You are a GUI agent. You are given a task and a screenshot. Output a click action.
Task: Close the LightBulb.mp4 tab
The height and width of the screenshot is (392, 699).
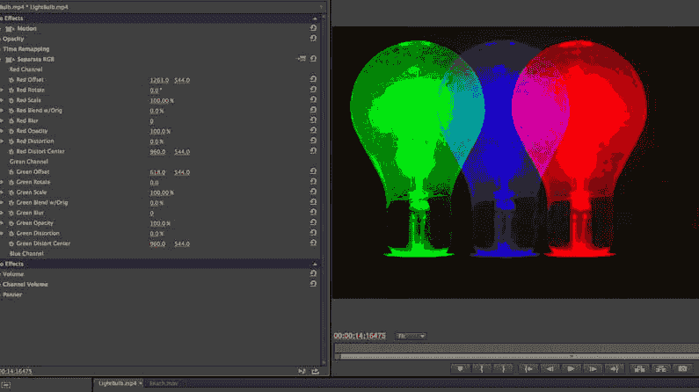(141, 383)
